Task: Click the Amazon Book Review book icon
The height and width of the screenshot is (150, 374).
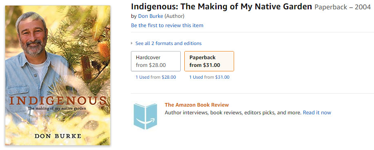Action: (145, 116)
